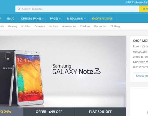This screenshot has width=148, height=116.
Task: View the Electronics category
Action: 100,26
